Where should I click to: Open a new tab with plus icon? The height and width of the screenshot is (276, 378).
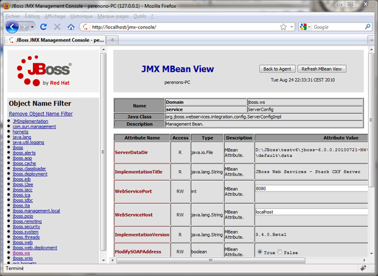114,40
